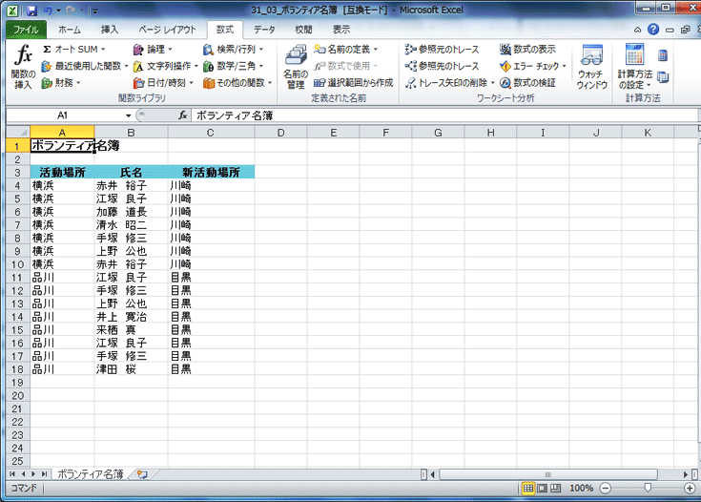Open the Insert Function (関数の挿入) button

click(23, 67)
